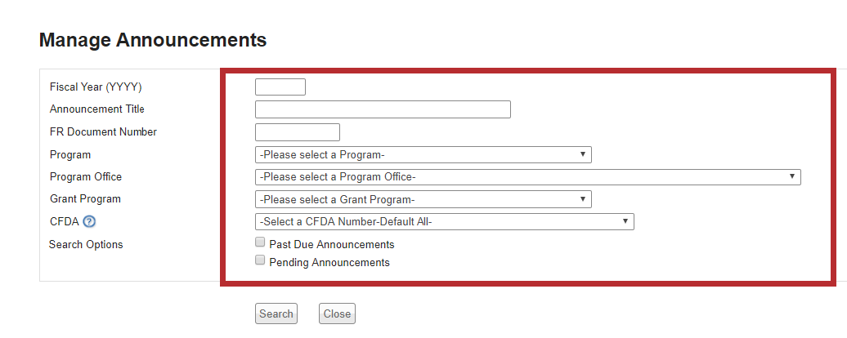This screenshot has height=338, width=847.
Task: Click the 'Manage Announcements' page heading
Action: 153,39
